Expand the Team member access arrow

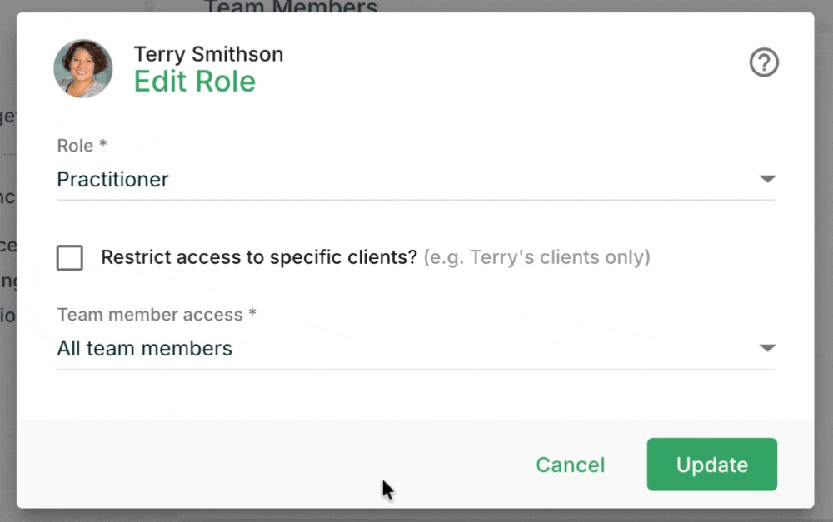pyautogui.click(x=767, y=348)
